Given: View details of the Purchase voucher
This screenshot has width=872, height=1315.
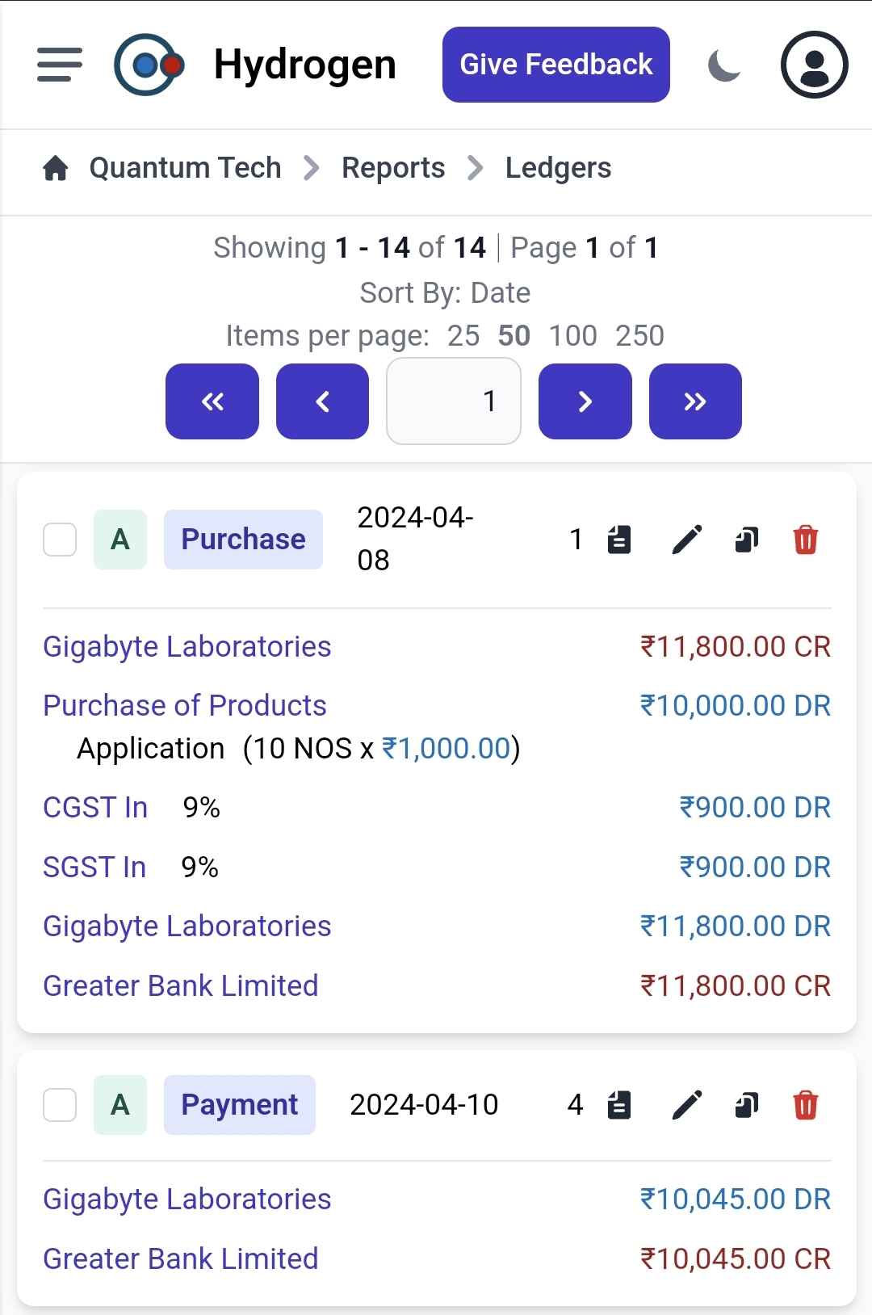Looking at the screenshot, I should coord(619,540).
